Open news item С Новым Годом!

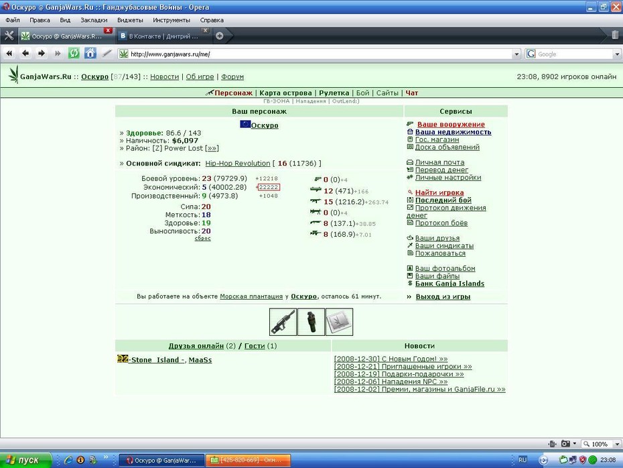(391, 359)
